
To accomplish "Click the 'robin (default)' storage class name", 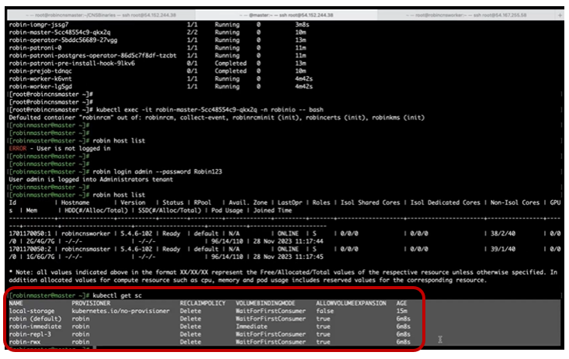I will point(35,319).
